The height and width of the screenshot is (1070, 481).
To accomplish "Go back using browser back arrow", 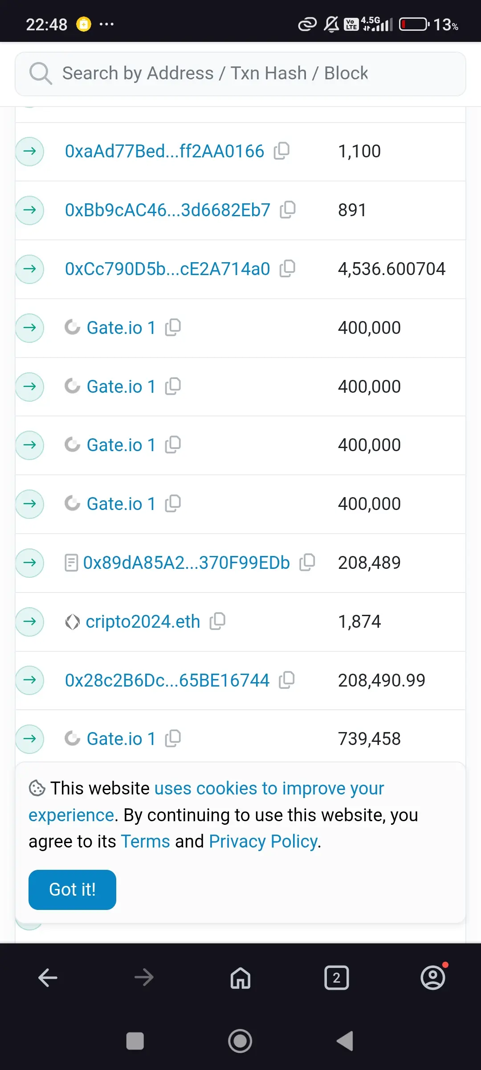I will coord(48,978).
